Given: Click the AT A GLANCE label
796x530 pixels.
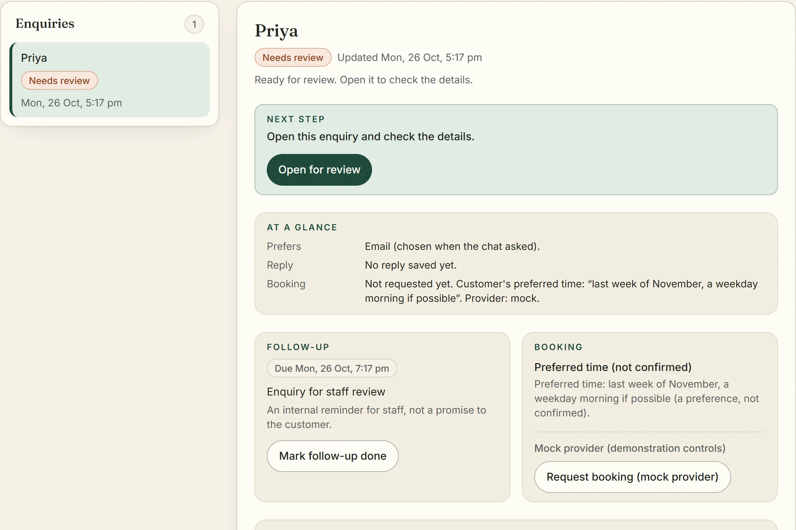Looking at the screenshot, I should 302,228.
